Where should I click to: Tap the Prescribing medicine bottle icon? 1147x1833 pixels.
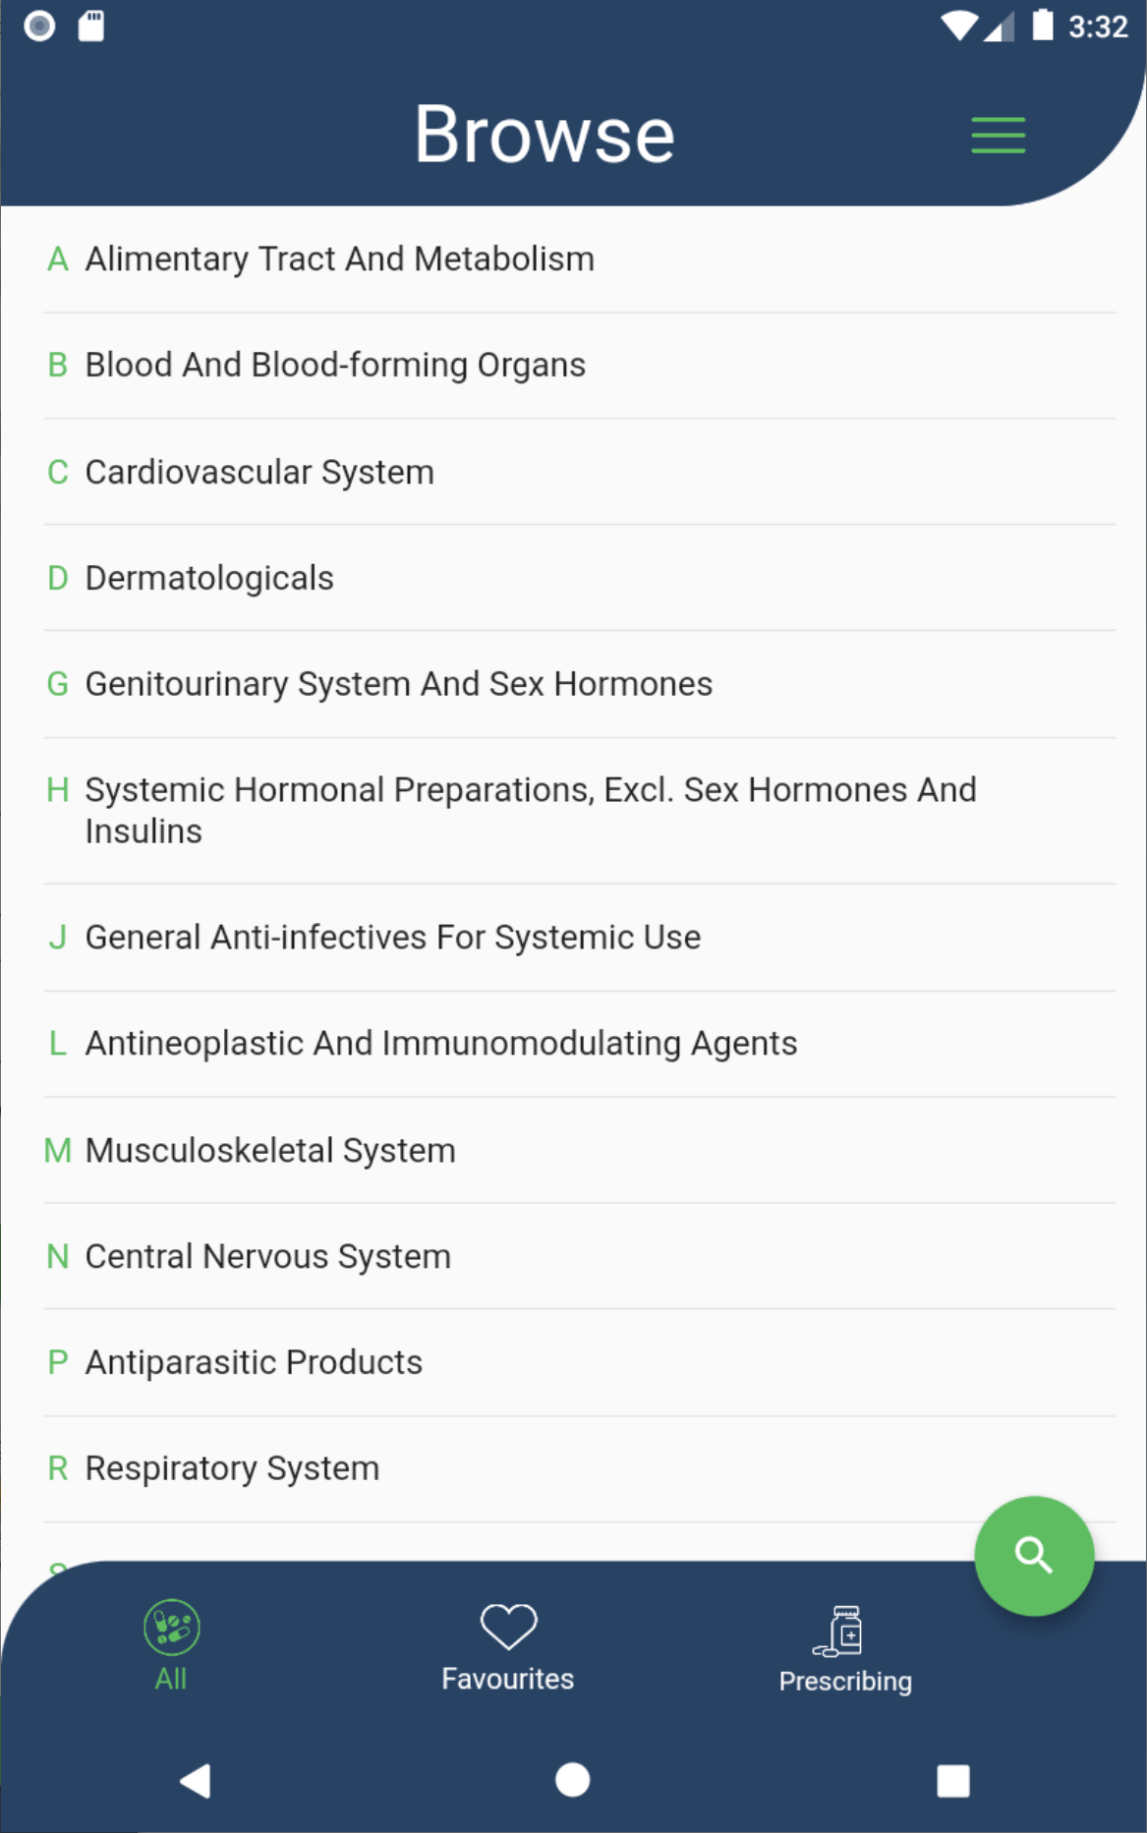click(x=840, y=1632)
